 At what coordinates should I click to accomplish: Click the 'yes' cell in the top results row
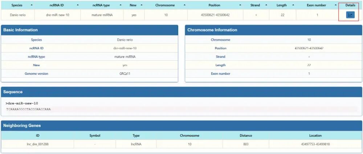click(134, 15)
